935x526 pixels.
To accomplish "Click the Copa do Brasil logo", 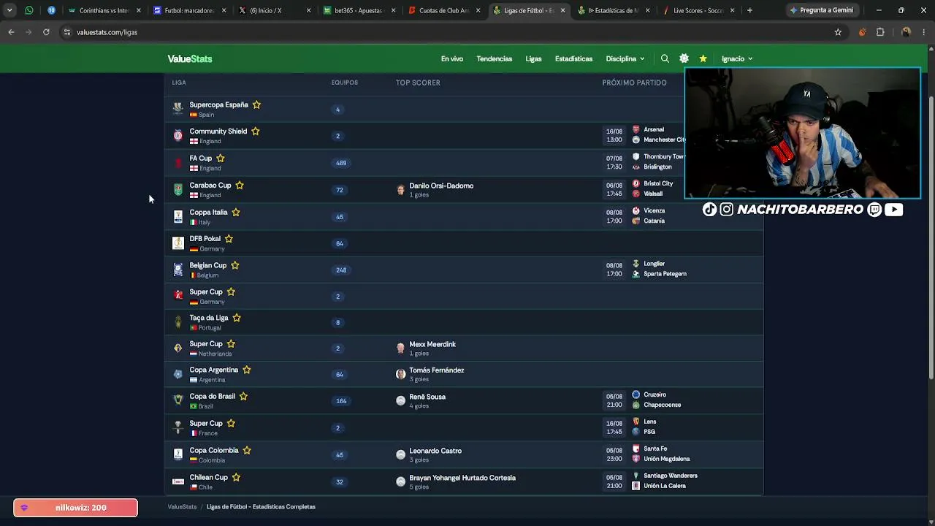I will [x=178, y=400].
